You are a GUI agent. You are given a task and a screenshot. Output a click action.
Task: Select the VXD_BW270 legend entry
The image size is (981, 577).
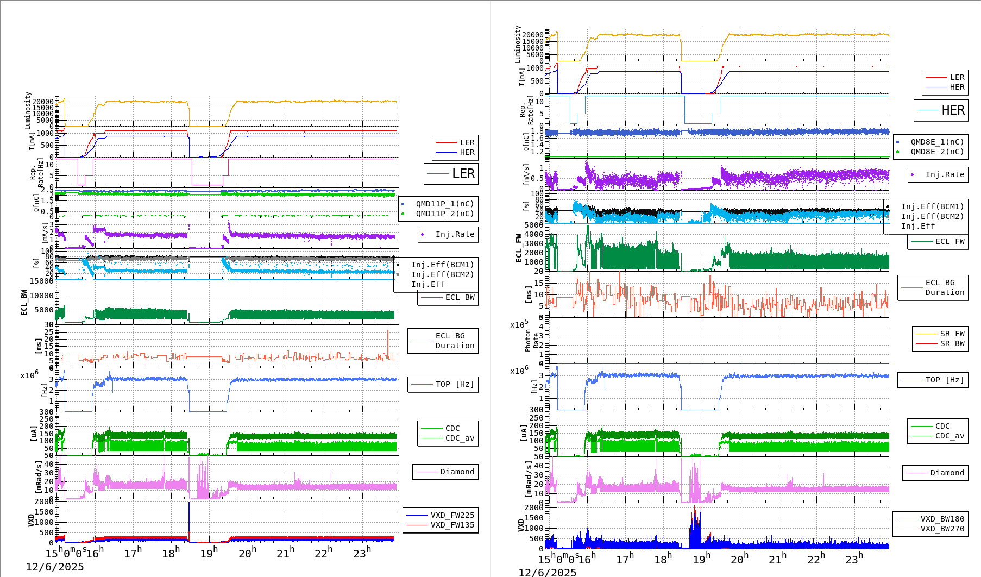[930, 529]
